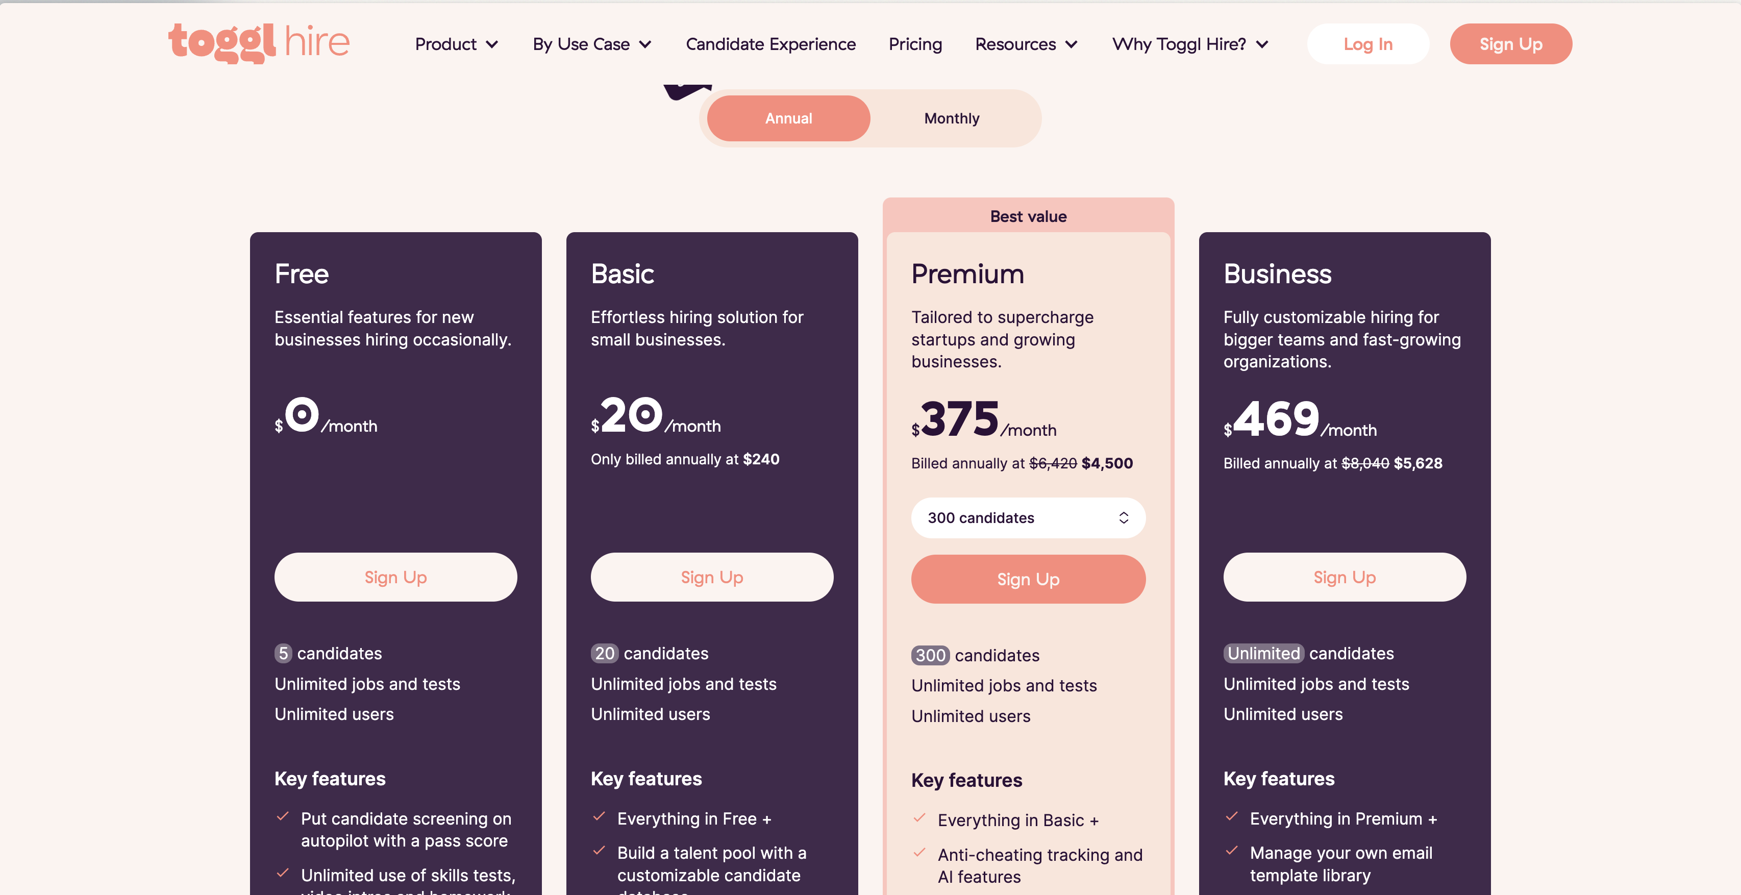The width and height of the screenshot is (1741, 895).
Task: Toggle to Monthly billing option
Action: click(952, 117)
